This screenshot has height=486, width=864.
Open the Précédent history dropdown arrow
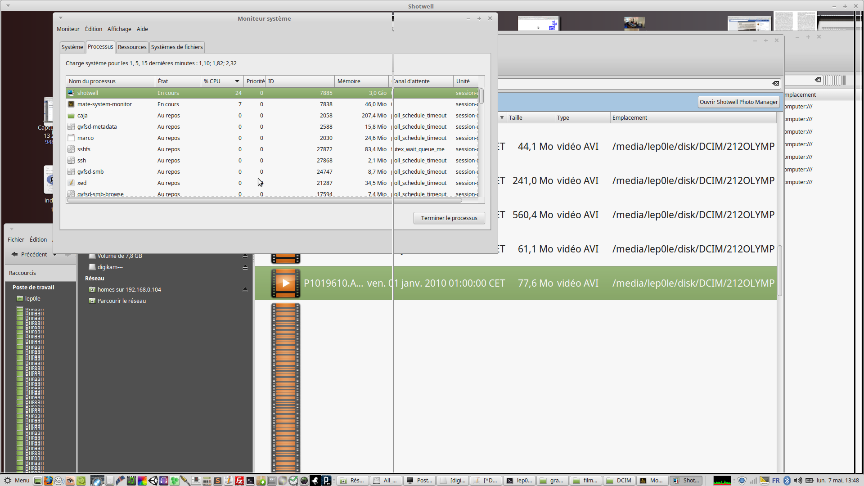pos(54,255)
